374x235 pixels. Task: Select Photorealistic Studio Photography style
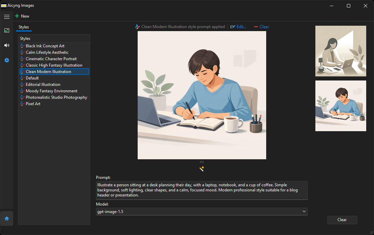[x=56, y=97]
